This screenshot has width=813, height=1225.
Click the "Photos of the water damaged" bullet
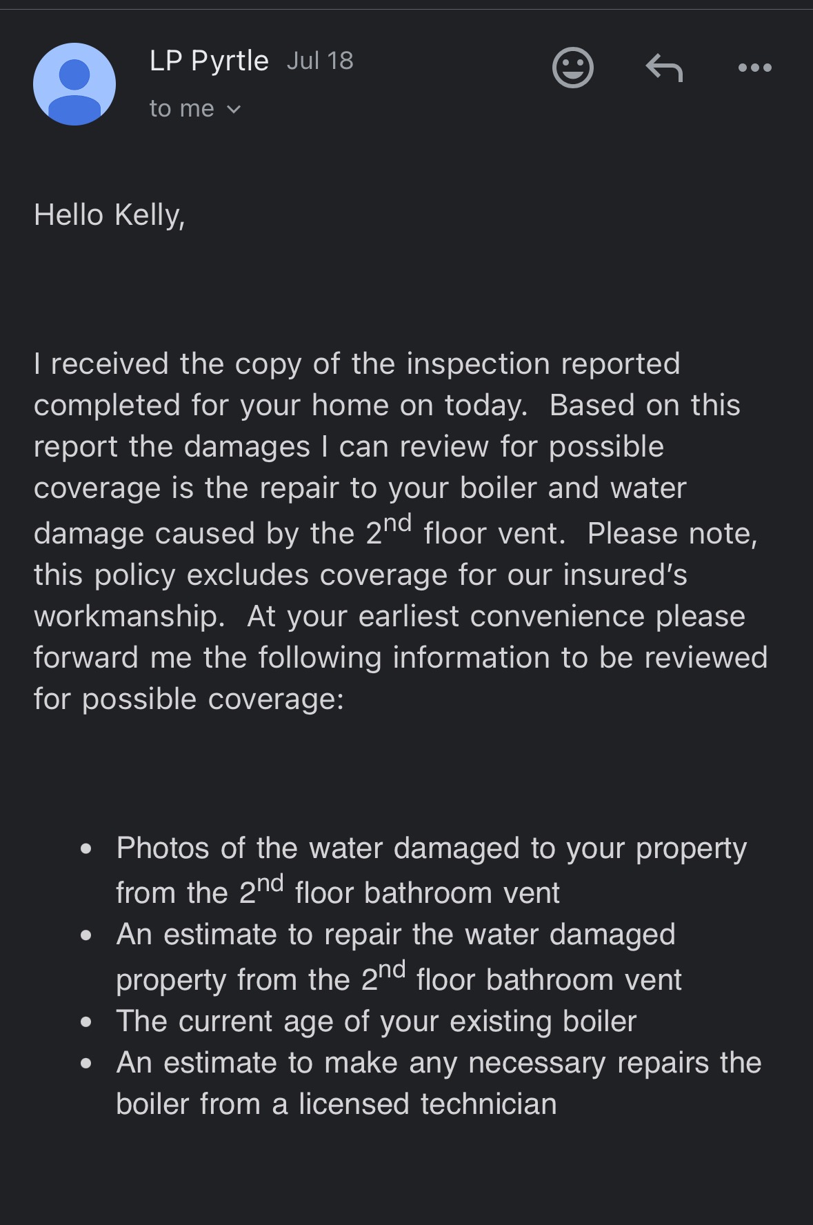(x=317, y=848)
